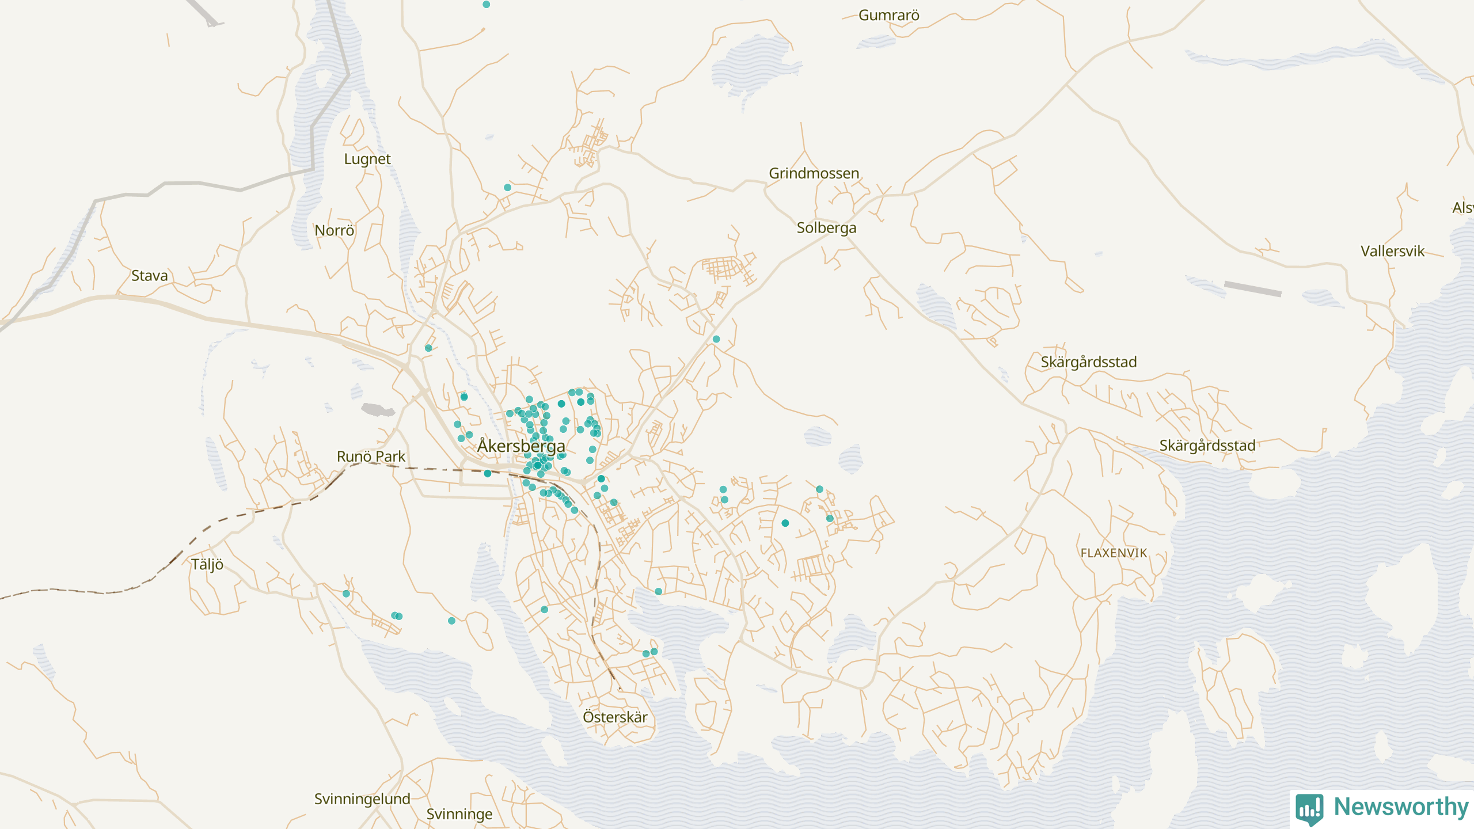This screenshot has height=829, width=1474.
Task: Click the Runö Park label
Action: (x=371, y=457)
